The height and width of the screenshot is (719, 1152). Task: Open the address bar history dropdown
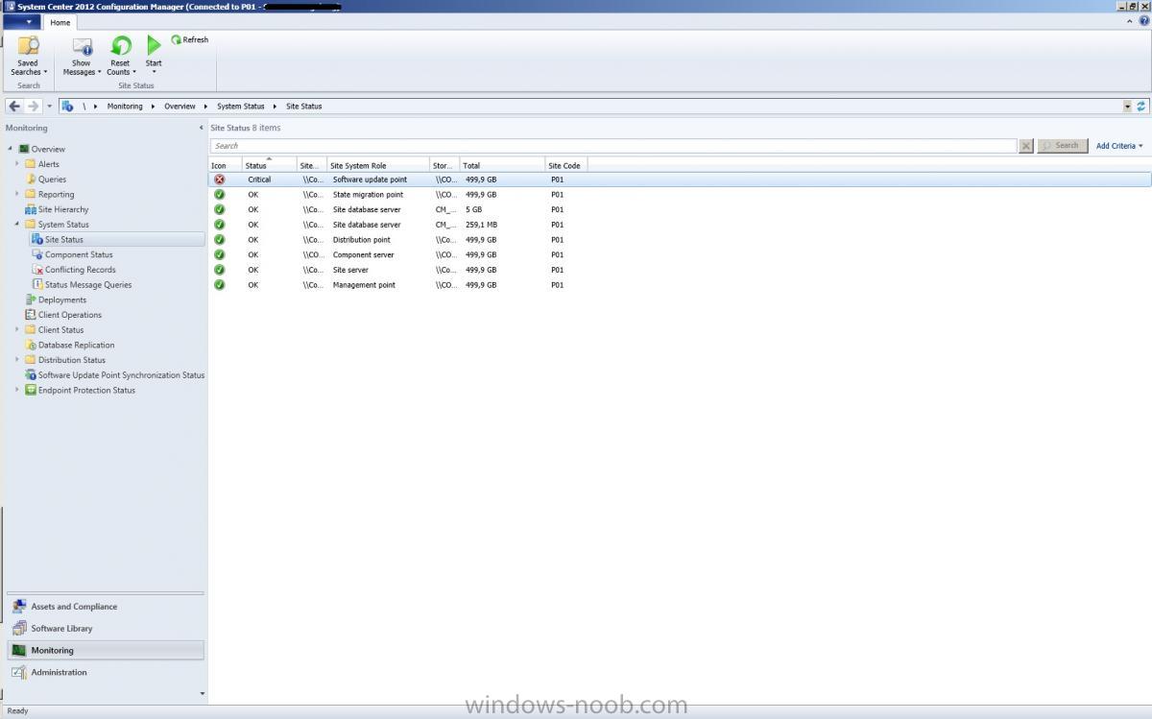(1127, 106)
